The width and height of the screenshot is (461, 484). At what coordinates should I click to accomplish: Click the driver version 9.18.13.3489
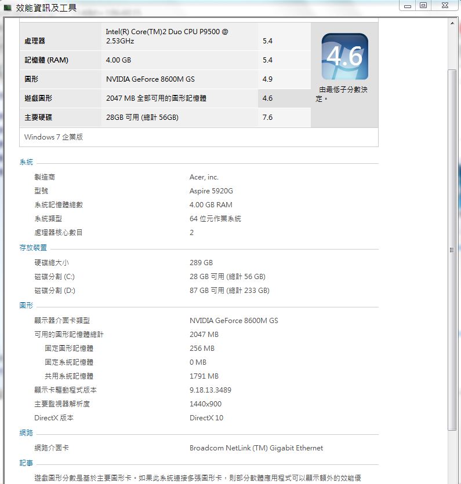(210, 390)
